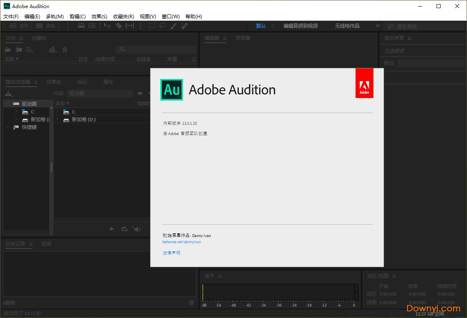Switch to the 混音器 tab

pyautogui.click(x=243, y=38)
